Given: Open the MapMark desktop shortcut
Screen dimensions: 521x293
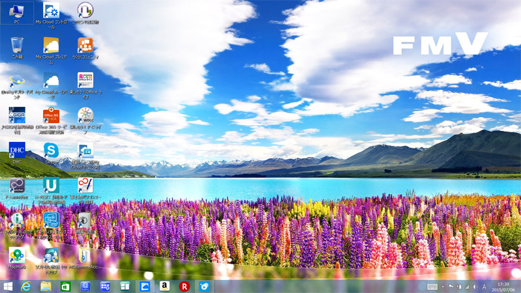Looking at the screenshot, I should (17, 255).
